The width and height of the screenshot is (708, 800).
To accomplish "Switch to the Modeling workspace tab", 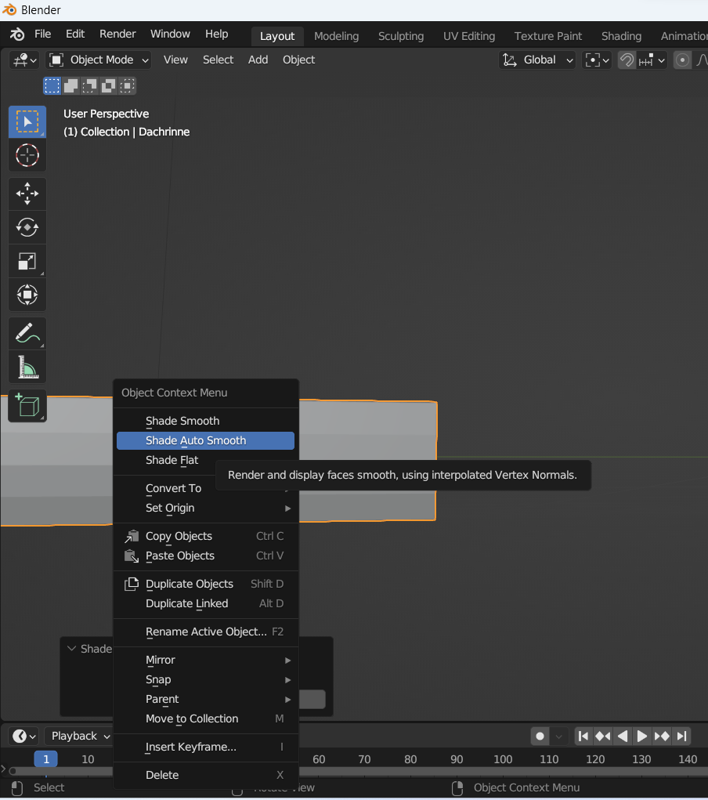I will coord(336,36).
